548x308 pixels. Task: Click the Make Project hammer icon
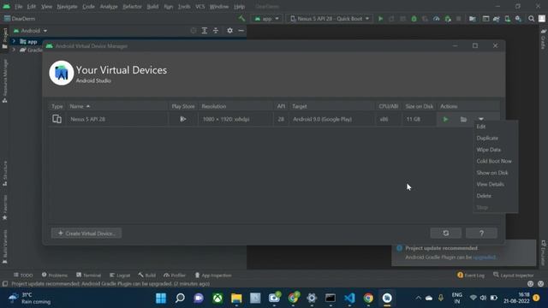click(x=241, y=19)
